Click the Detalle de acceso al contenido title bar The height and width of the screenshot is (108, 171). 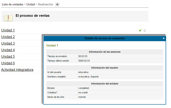coord(105,38)
